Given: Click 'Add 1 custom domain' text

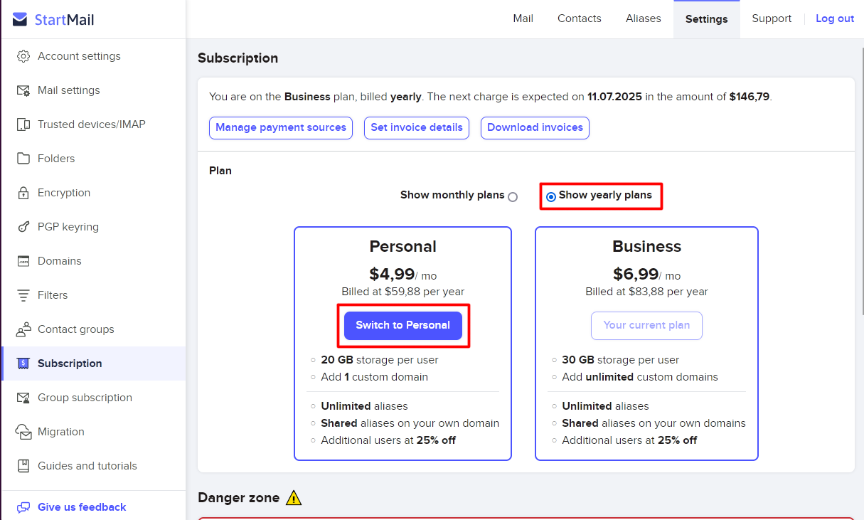Looking at the screenshot, I should click(375, 377).
